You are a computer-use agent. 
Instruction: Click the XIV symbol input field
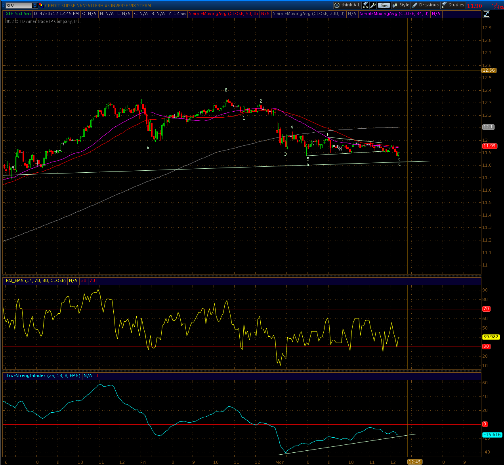tap(19, 6)
